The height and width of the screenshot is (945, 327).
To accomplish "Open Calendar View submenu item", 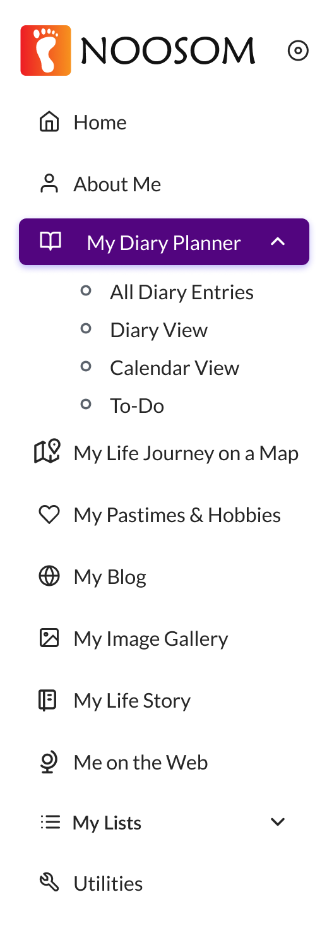I will point(174,368).
